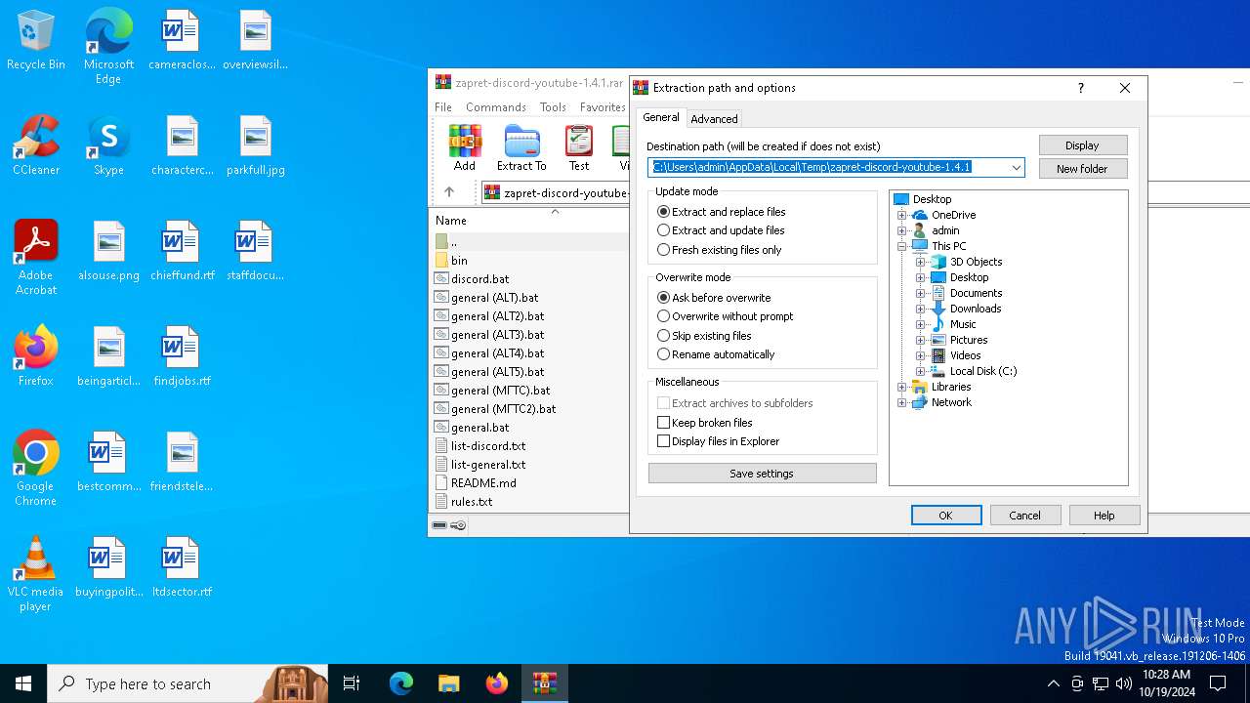
Task: Click the Extract To toolbar icon
Action: [x=521, y=148]
